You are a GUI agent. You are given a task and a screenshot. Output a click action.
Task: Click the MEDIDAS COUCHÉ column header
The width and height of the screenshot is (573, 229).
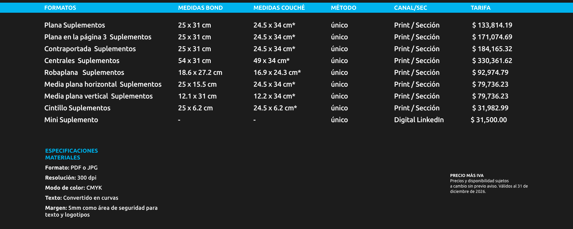(x=279, y=8)
